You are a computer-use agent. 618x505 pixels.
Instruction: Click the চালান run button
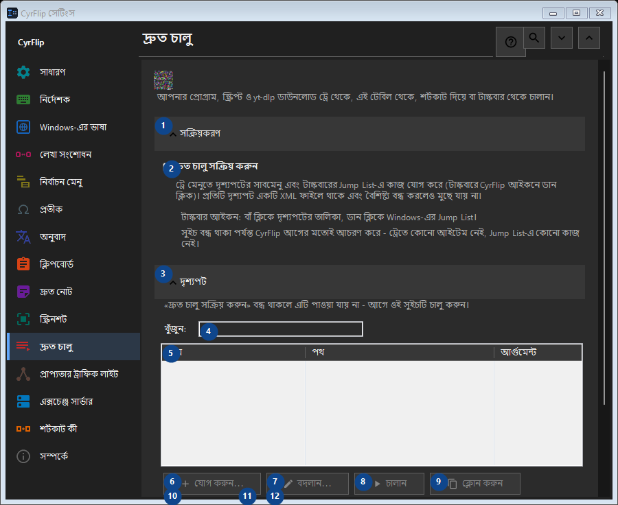(x=389, y=484)
